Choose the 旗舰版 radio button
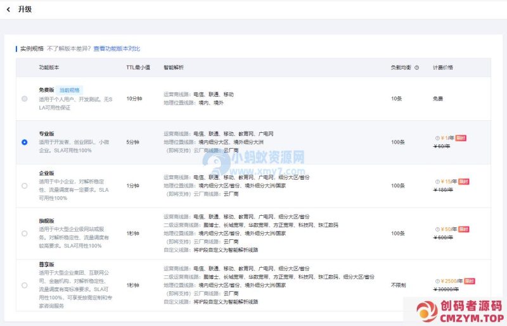The image size is (507, 326). point(24,233)
